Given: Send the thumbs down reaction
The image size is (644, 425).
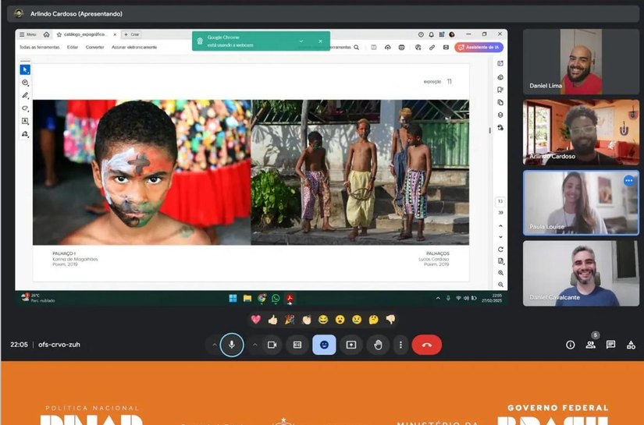Looking at the screenshot, I should 390,320.
